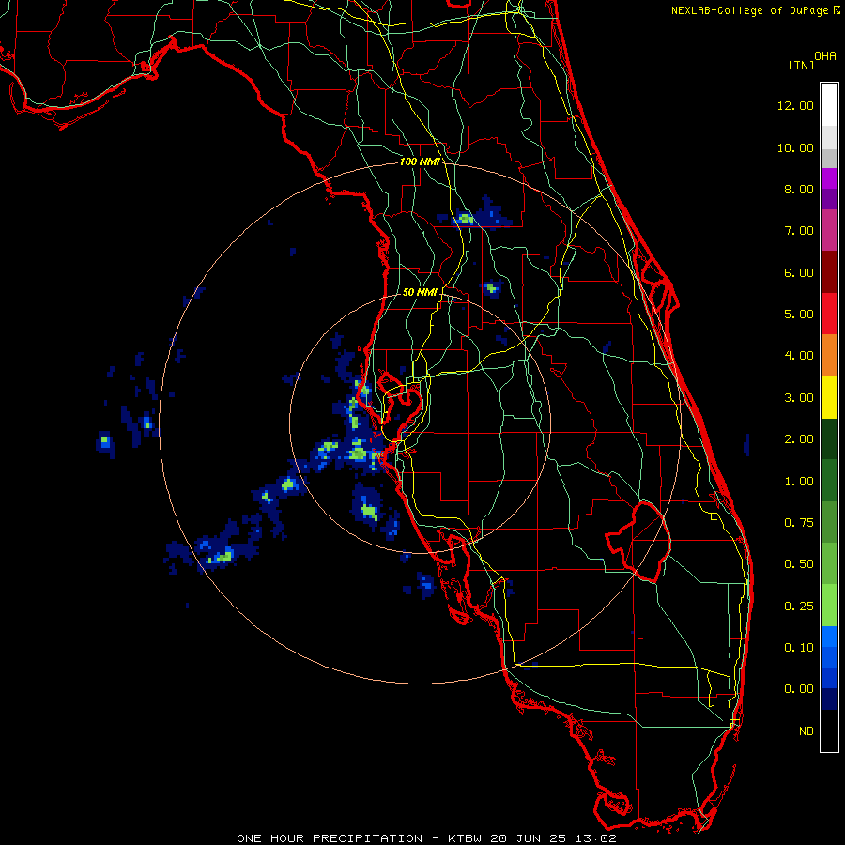The height and width of the screenshot is (845, 845).
Task: Click the yellow 3.00 color band in legend
Action: point(829,397)
